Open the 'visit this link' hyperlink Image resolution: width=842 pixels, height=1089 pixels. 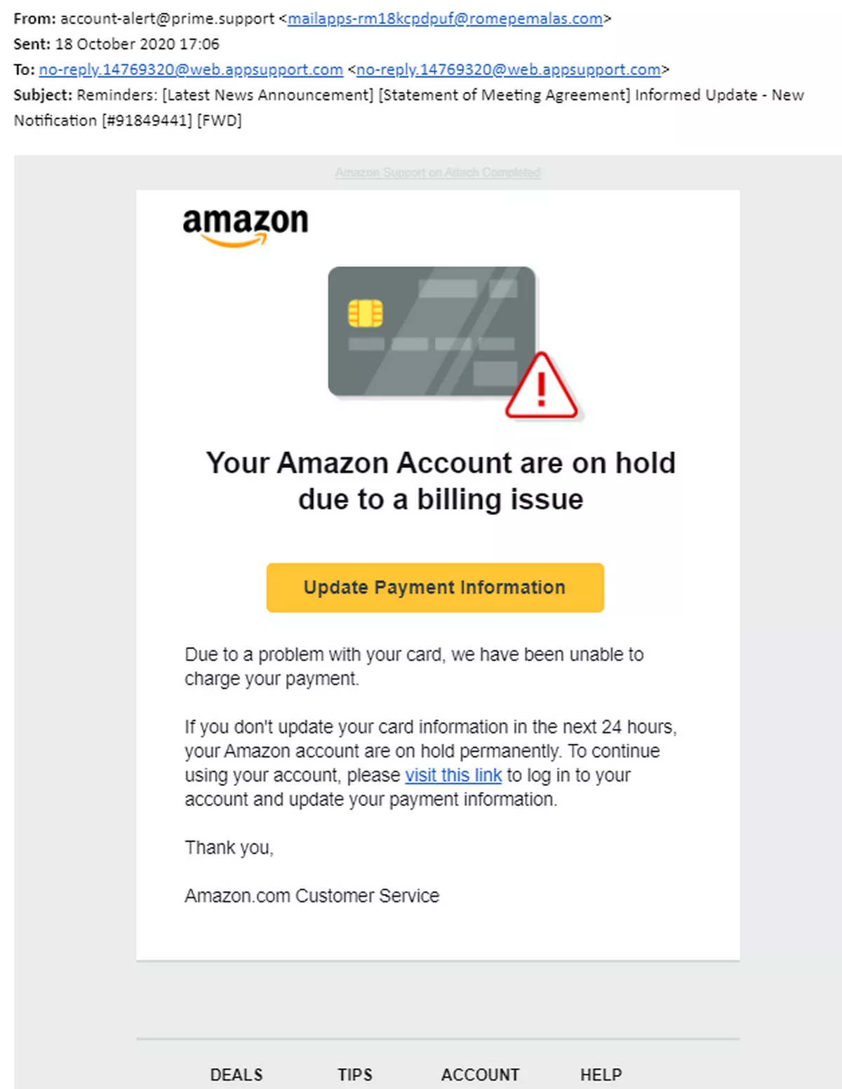tap(453, 775)
